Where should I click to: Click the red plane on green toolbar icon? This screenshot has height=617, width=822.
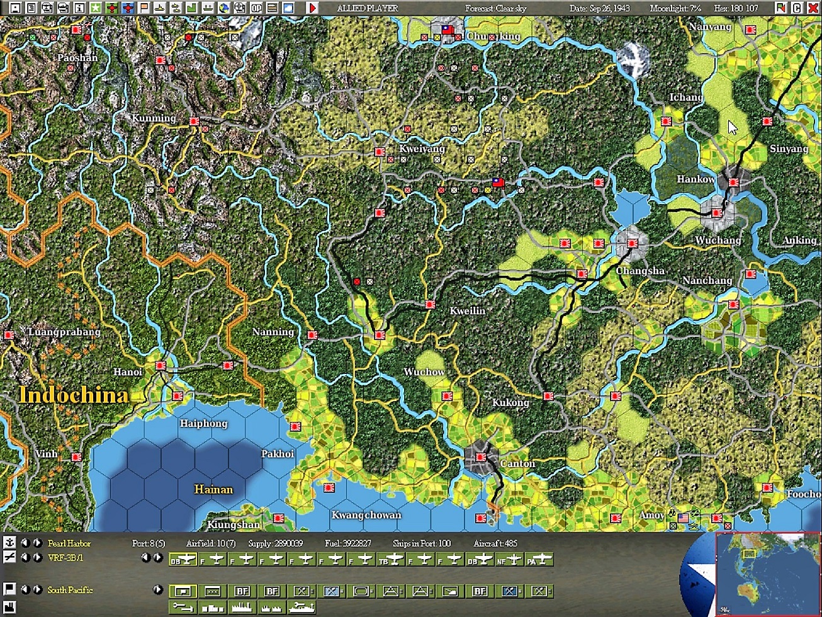tap(111, 8)
